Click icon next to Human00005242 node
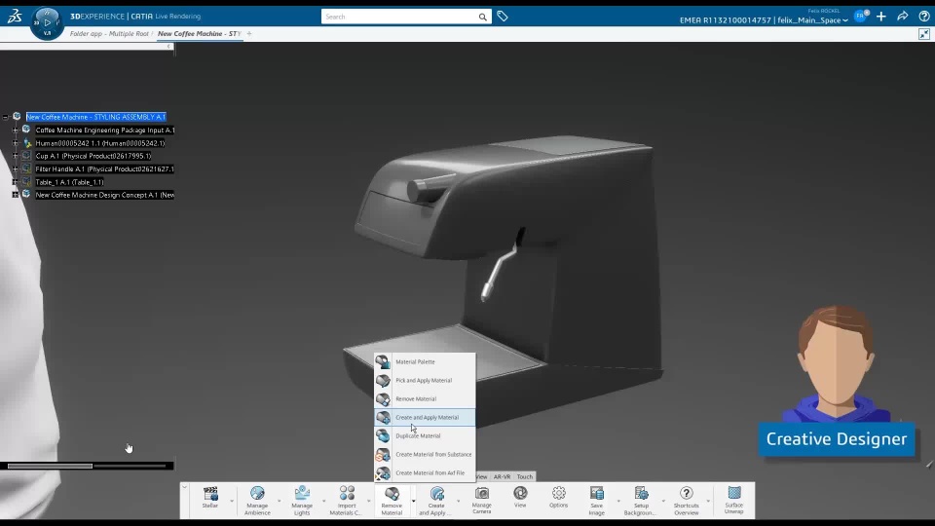 tap(27, 143)
